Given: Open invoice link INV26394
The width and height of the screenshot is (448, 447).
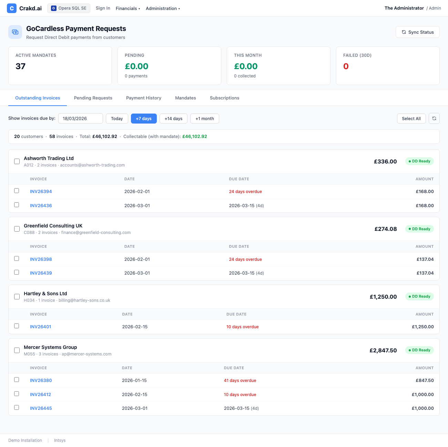Looking at the screenshot, I should coord(41,192).
